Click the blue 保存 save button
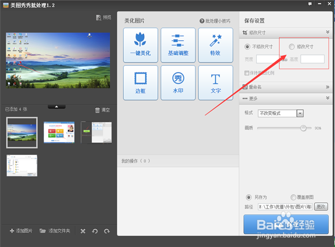Image resolution: width=335 pixels, height=247 pixels. (286, 224)
